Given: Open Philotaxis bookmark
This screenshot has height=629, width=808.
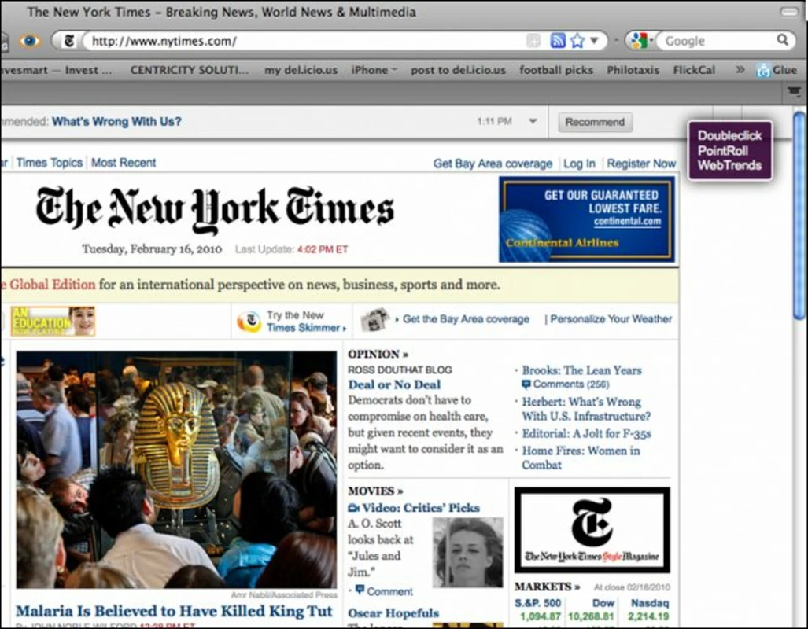Looking at the screenshot, I should click(x=633, y=70).
